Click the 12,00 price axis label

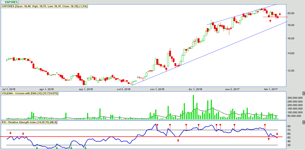coord(291,71)
